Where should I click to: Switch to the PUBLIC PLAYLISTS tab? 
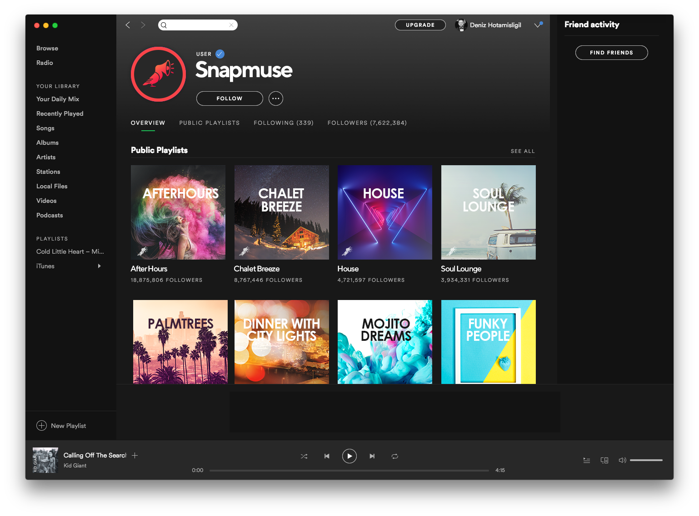pos(210,123)
